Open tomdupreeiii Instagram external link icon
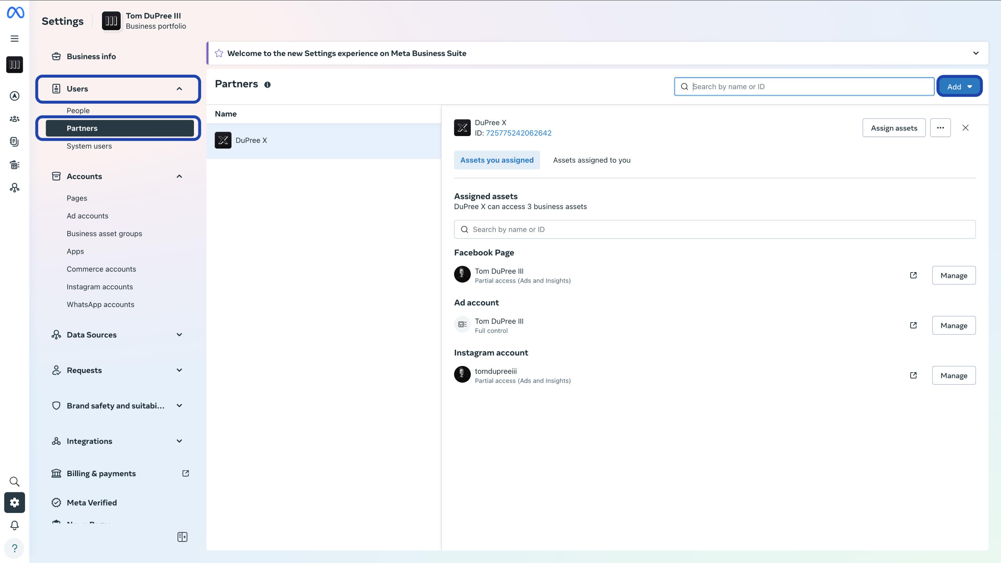The height and width of the screenshot is (563, 1001). click(x=913, y=375)
